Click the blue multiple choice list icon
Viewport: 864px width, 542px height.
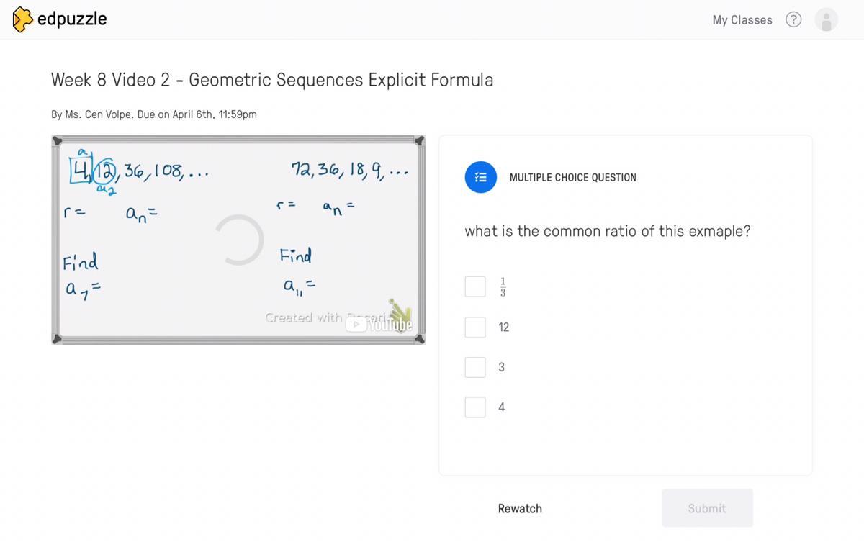[x=481, y=177]
